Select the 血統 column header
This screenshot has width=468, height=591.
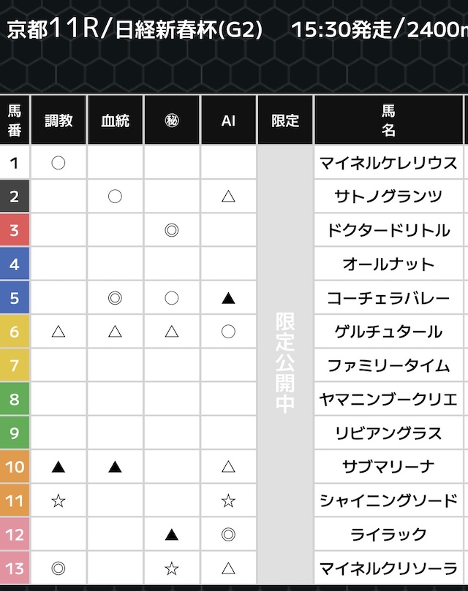click(x=115, y=121)
